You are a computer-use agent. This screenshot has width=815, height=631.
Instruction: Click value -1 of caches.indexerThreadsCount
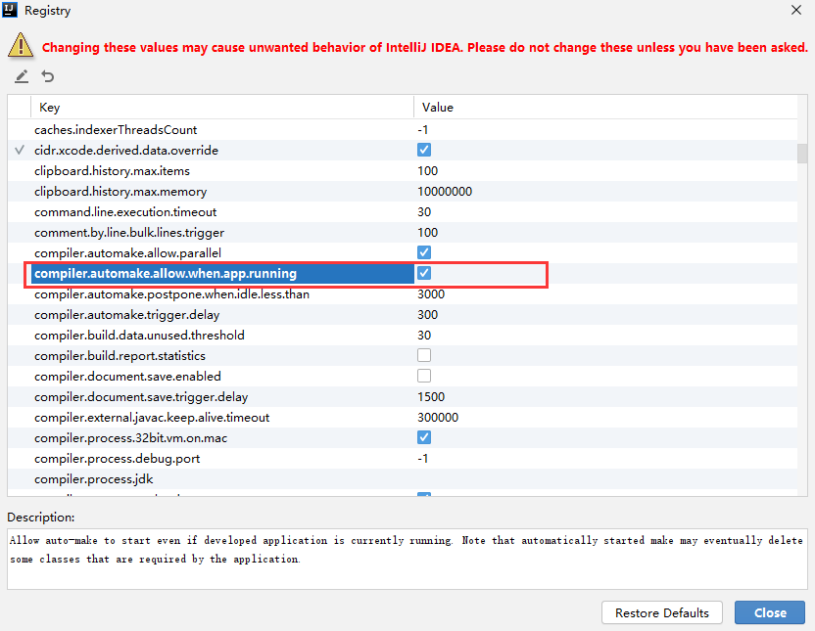(x=422, y=130)
